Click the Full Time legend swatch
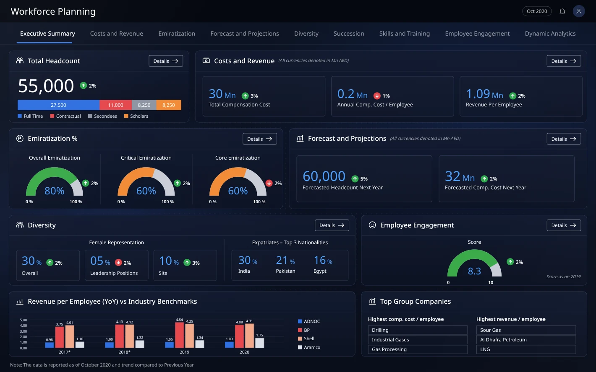This screenshot has height=372, width=596. (20, 116)
